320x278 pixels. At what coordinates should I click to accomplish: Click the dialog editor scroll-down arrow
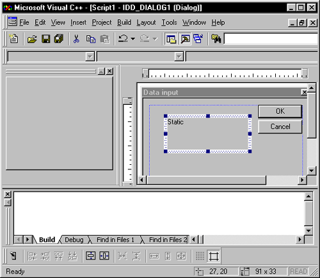tap(312, 171)
